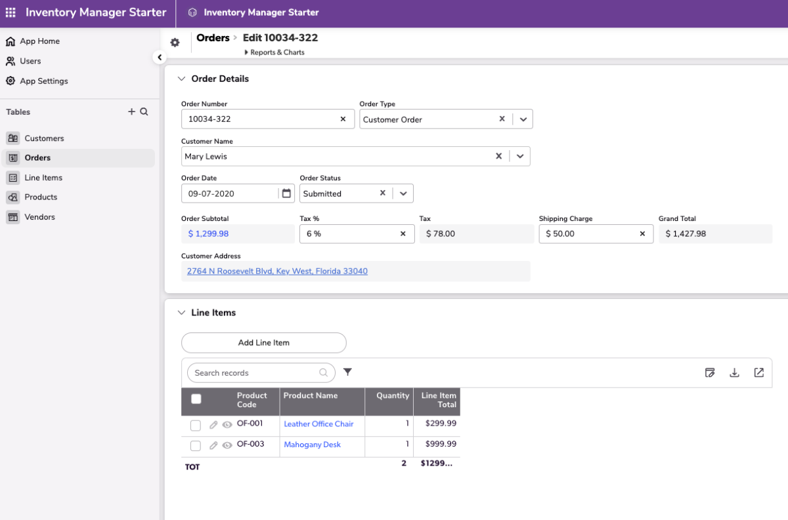Viewport: 788px width, 520px height.
Task: Select Products table in the sidebar
Action: click(41, 197)
